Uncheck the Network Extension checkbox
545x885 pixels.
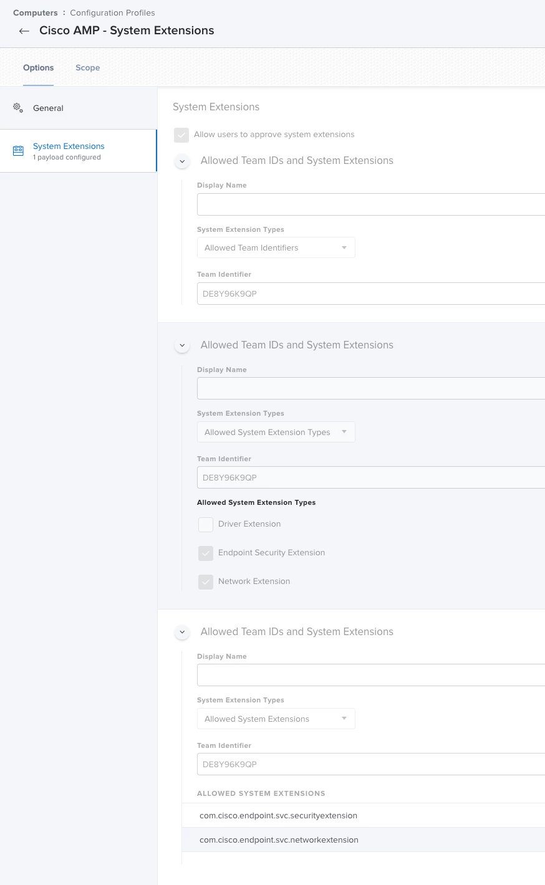[x=206, y=581]
